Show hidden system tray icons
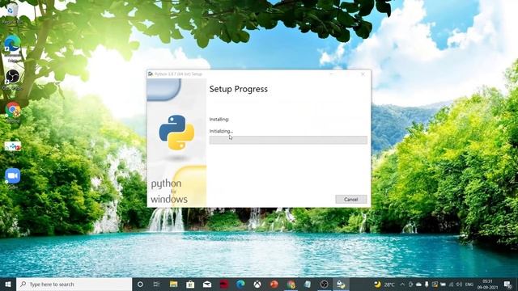 [x=402, y=284]
